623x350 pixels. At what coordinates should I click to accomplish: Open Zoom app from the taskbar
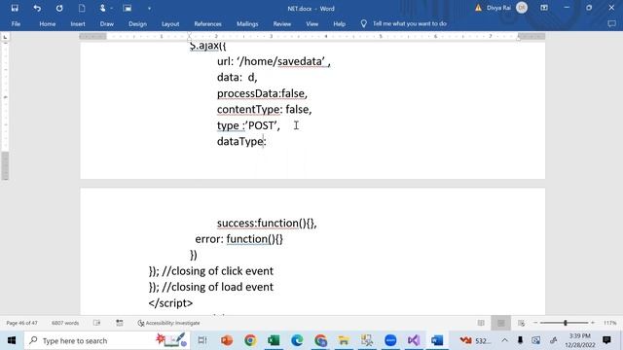tap(390, 340)
